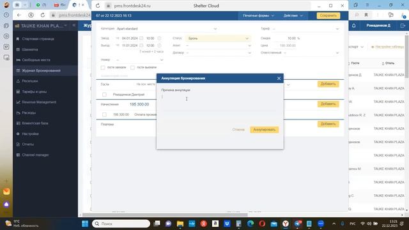Open Revenue Management in the sidebar
The image size is (409, 230).
point(39,102)
